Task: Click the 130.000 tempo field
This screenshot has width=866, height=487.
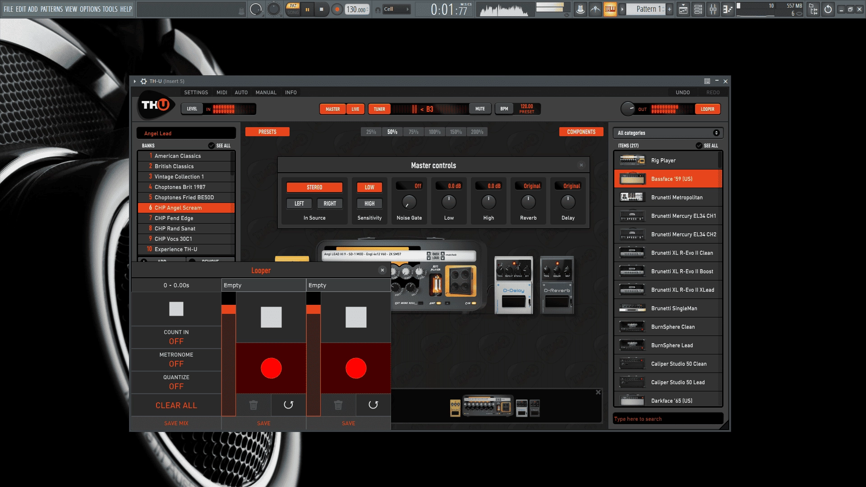Action: [357, 9]
